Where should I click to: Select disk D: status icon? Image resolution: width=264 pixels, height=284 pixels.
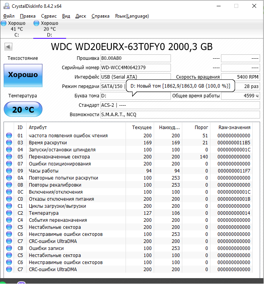(36, 23)
